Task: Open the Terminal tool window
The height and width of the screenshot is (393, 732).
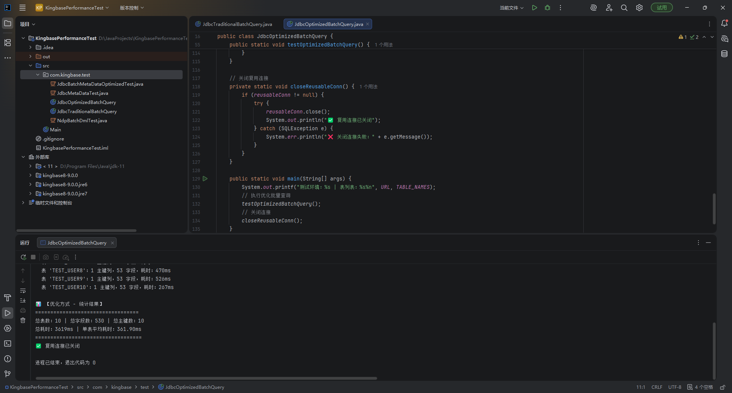Action: [x=8, y=343]
